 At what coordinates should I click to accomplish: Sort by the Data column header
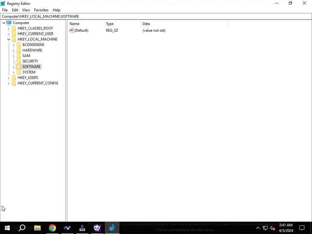click(184, 24)
